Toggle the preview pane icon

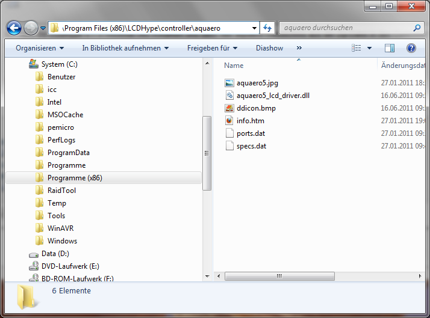[x=390, y=48]
